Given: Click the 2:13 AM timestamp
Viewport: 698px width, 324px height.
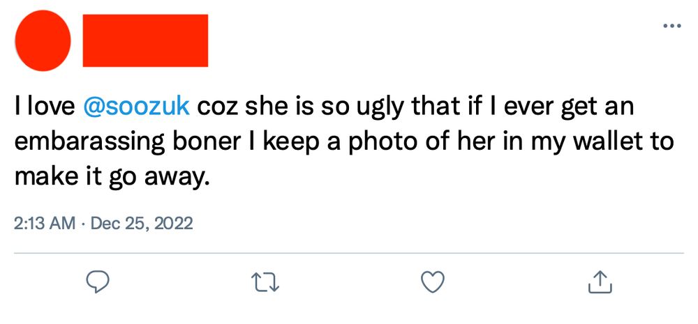Looking at the screenshot, I should tap(45, 223).
